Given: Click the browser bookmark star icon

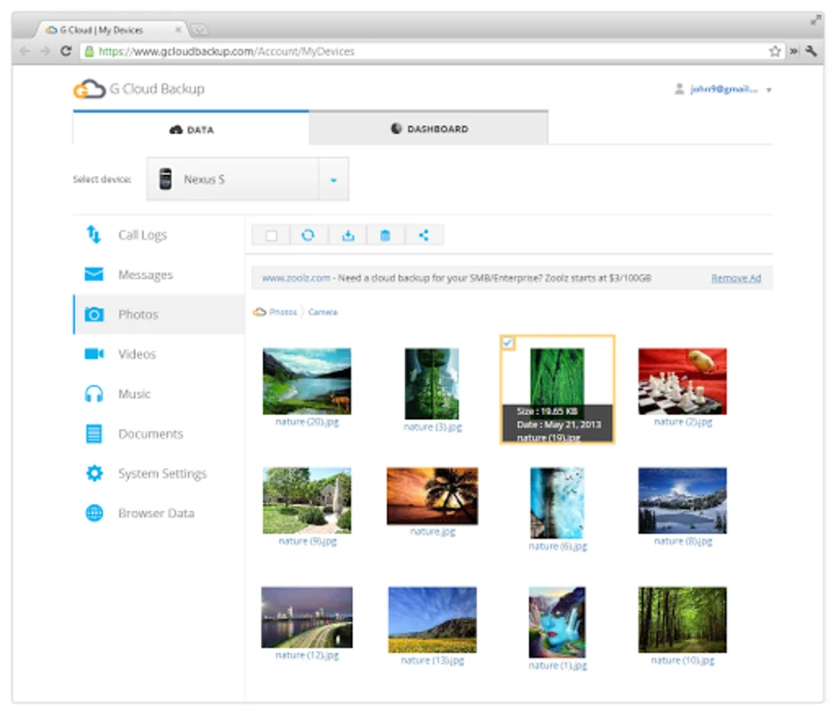Looking at the screenshot, I should coord(774,51).
